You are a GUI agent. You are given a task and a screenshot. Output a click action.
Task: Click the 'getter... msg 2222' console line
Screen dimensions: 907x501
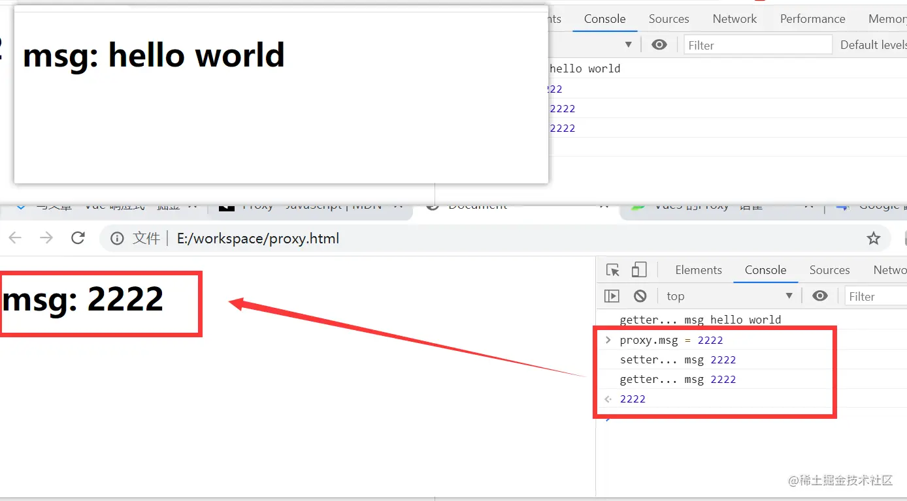pyautogui.click(x=678, y=379)
